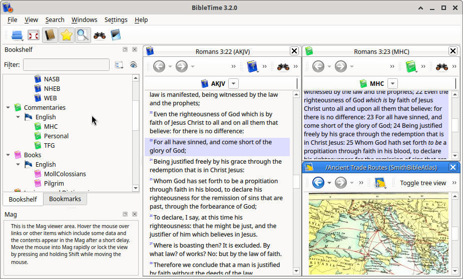Close the Romans 3:22 (AKJV) window
The image size is (463, 279).
294,51
